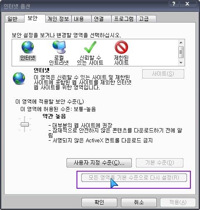Image resolution: width=200 pixels, height=210 pixels.
Task: Click the security level slider handle
Action: coord(25,124)
